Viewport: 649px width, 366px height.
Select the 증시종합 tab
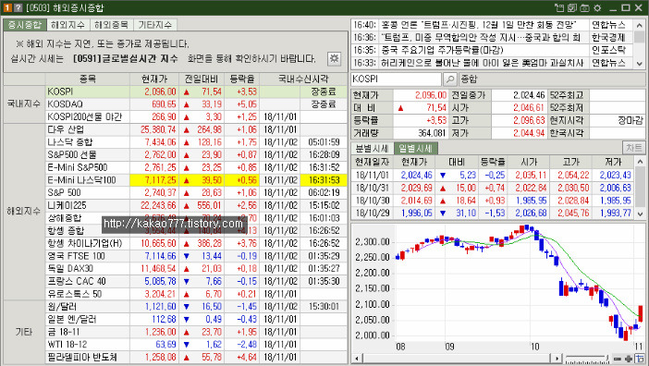[x=25, y=25]
